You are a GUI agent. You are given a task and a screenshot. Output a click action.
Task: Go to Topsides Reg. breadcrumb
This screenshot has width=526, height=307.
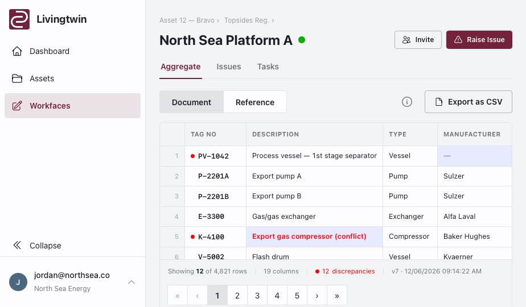[x=246, y=20]
